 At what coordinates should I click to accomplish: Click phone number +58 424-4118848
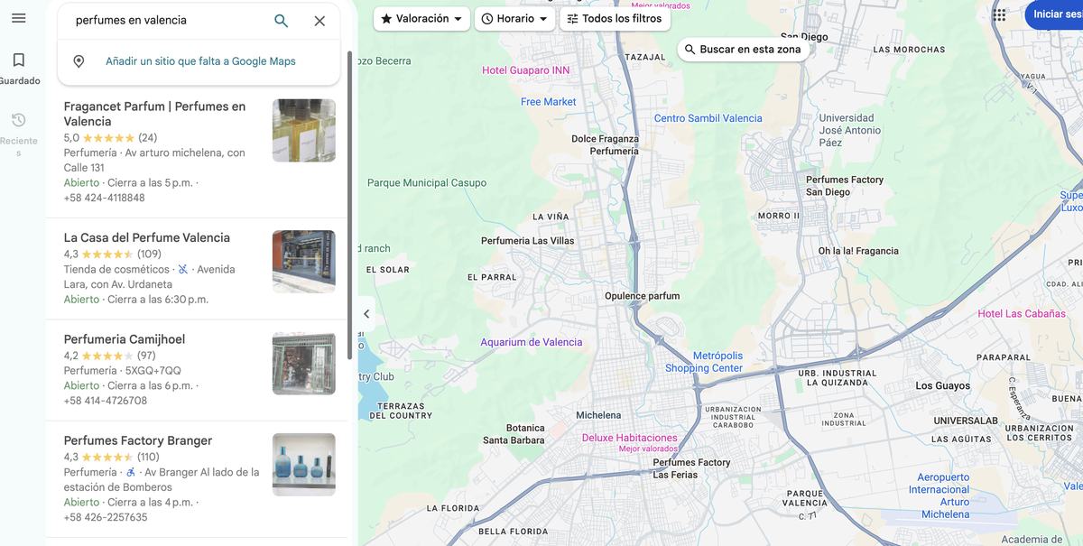click(x=104, y=198)
